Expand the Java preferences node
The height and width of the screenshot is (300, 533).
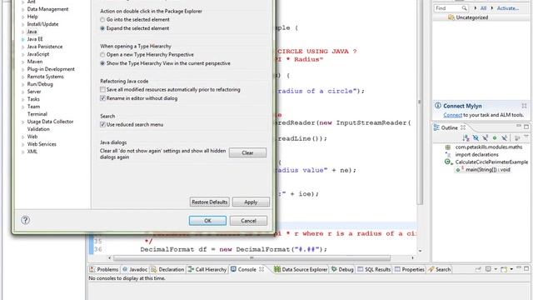pyautogui.click(x=23, y=32)
